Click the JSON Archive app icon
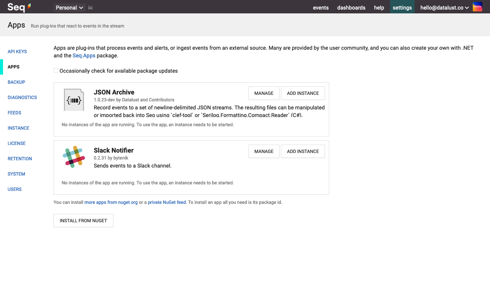490x306 pixels. [x=74, y=100]
